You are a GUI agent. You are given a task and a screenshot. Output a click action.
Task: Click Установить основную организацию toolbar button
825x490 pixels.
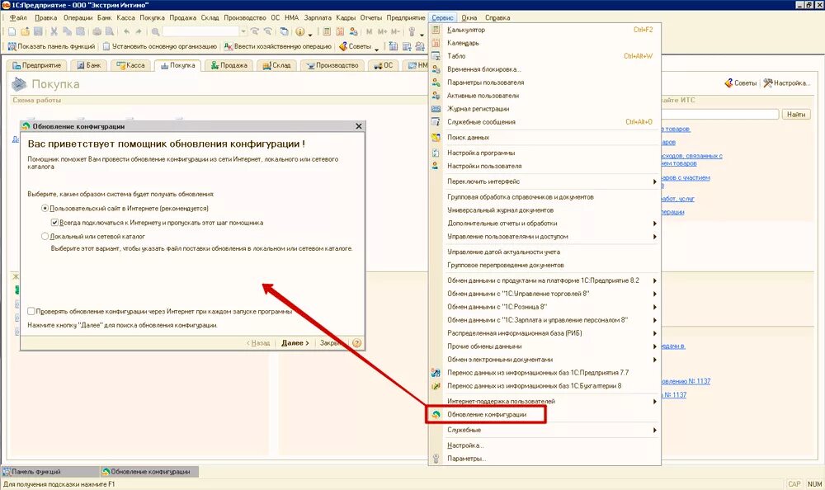click(160, 46)
